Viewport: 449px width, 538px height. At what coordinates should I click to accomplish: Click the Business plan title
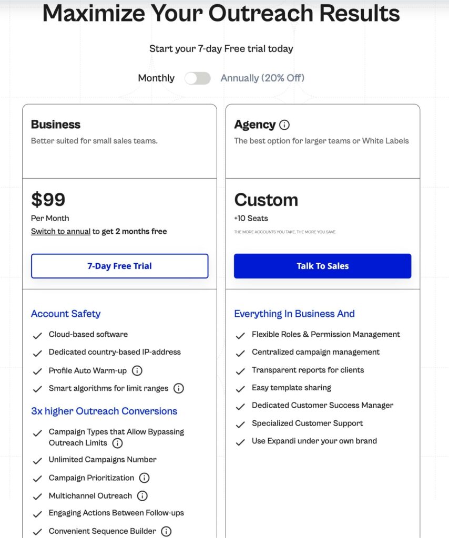[x=56, y=125]
